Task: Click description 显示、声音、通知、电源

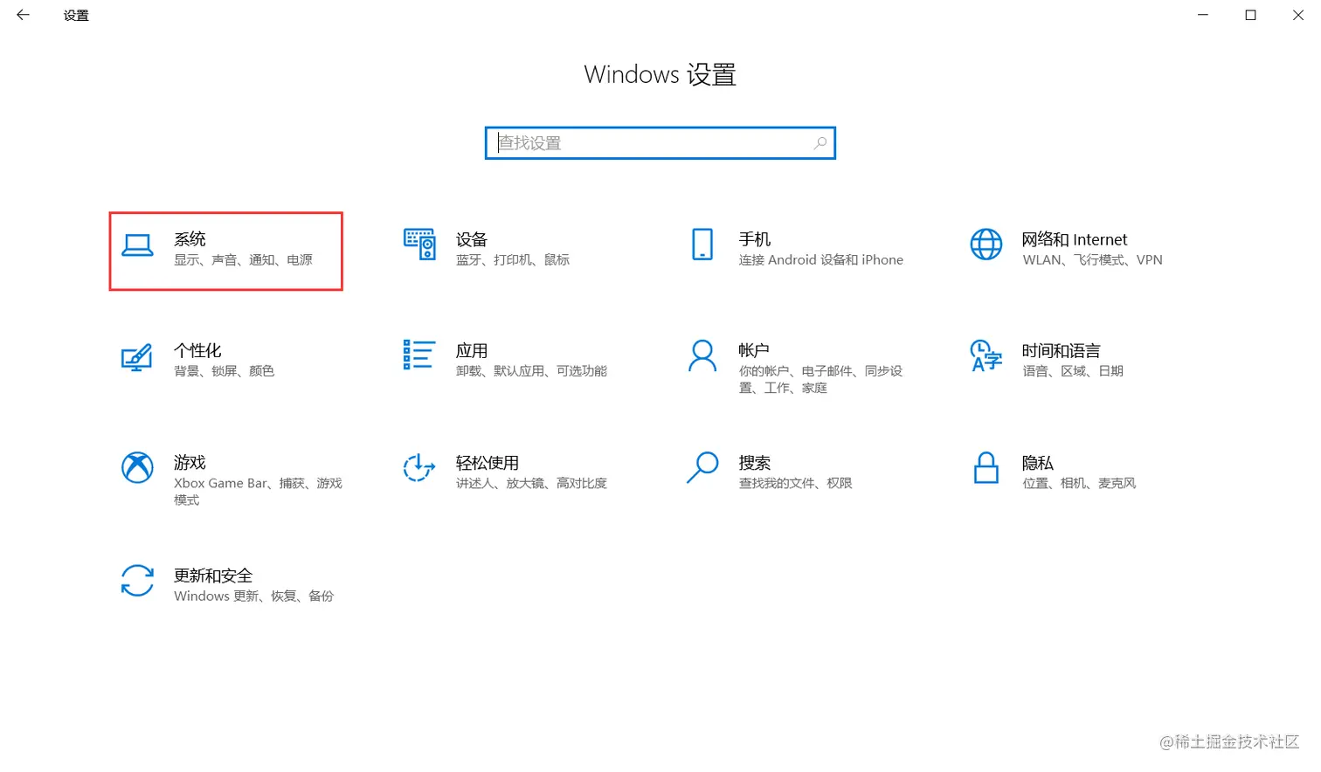Action: pyautogui.click(x=243, y=260)
